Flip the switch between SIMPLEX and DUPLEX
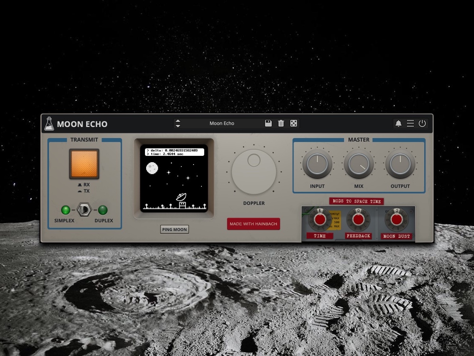This screenshot has height=356, width=474. (x=84, y=210)
